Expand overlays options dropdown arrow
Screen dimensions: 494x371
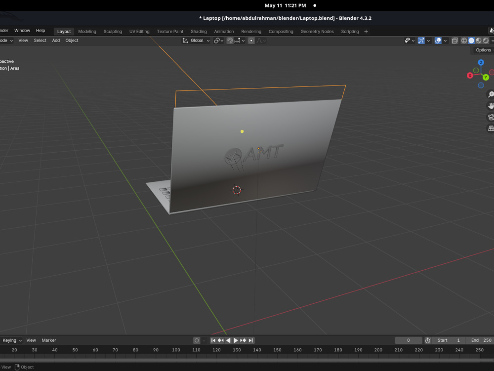(445, 41)
